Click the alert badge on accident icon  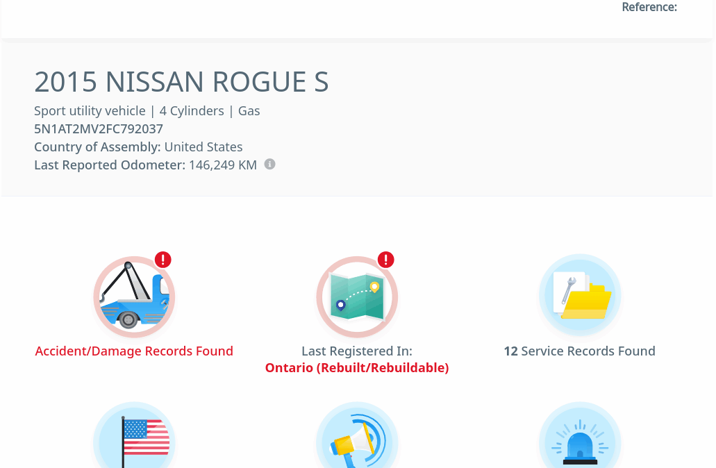click(x=163, y=260)
